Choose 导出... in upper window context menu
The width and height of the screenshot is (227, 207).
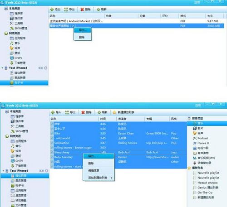(x=83, y=30)
